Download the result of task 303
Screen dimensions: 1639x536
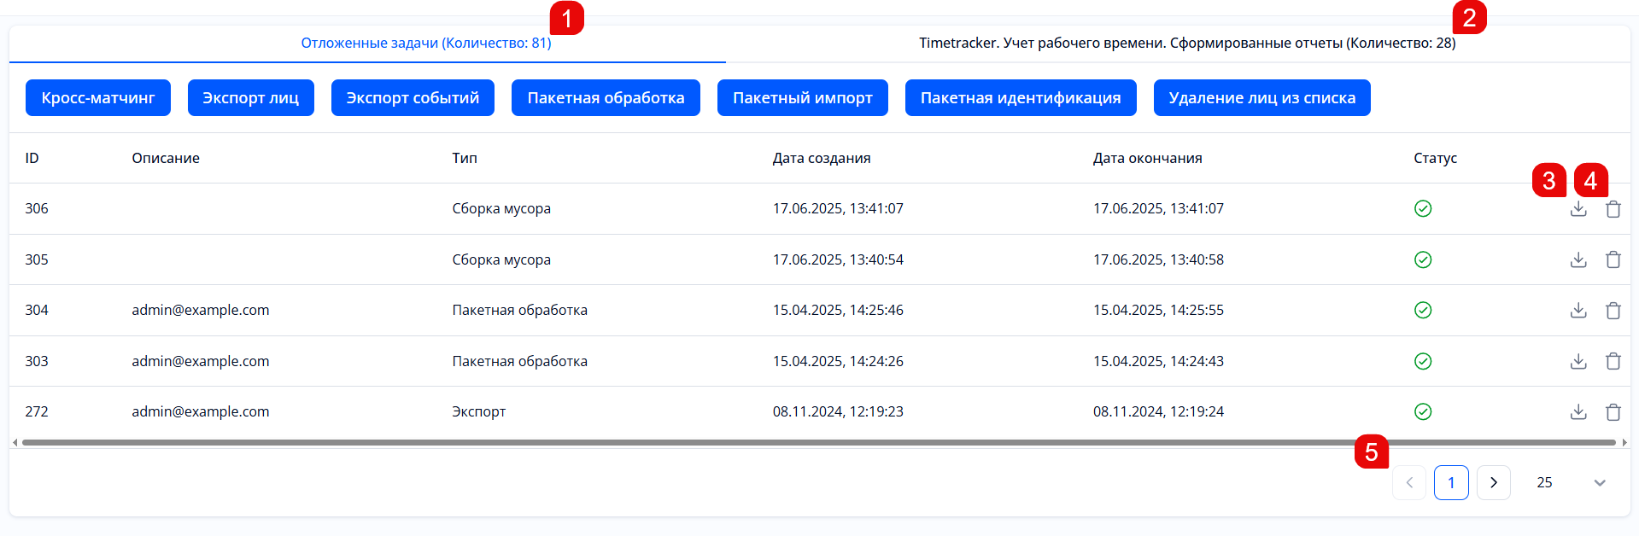(x=1578, y=361)
